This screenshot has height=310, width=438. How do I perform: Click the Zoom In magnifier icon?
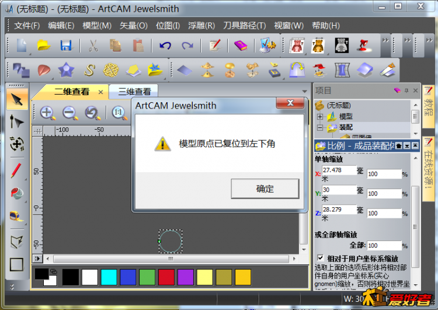47,113
